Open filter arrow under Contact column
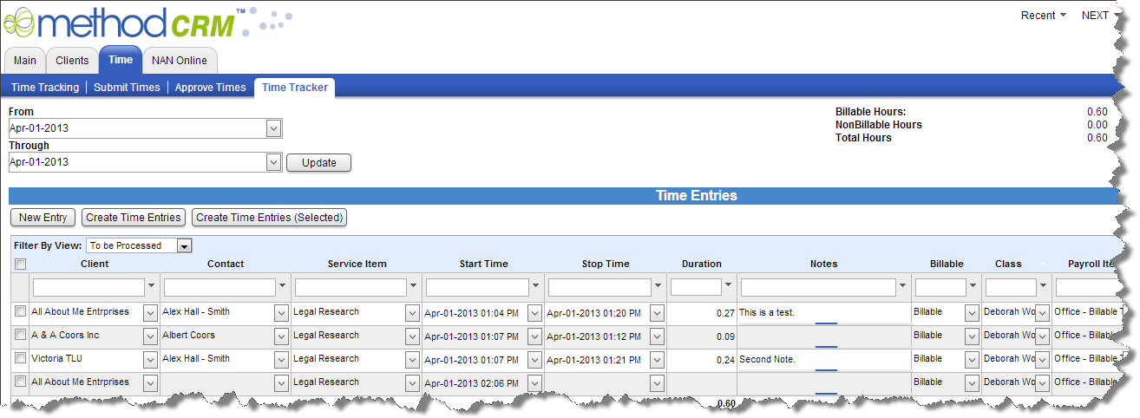The image size is (1140, 418). tap(283, 286)
